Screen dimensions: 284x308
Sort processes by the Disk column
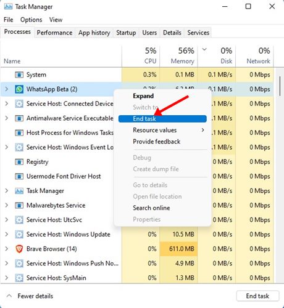pyautogui.click(x=217, y=56)
